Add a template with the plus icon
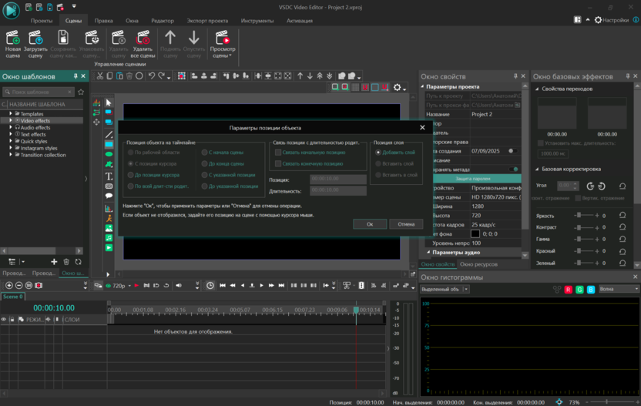 pos(54,262)
